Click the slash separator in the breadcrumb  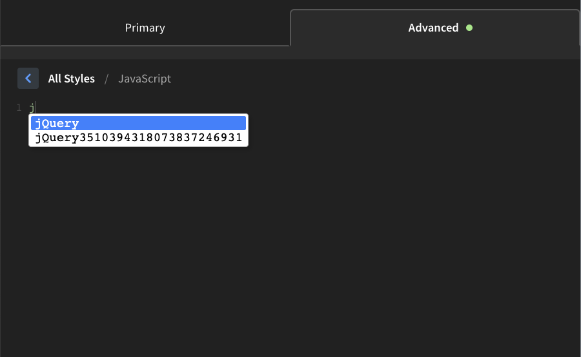(107, 79)
